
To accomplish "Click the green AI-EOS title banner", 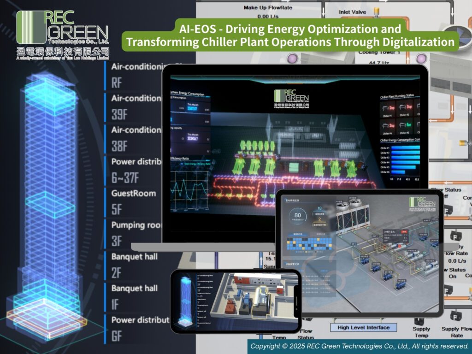I will tap(290, 35).
